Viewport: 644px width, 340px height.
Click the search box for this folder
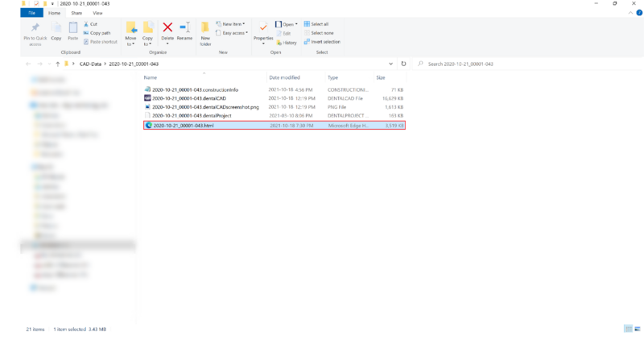[528, 64]
